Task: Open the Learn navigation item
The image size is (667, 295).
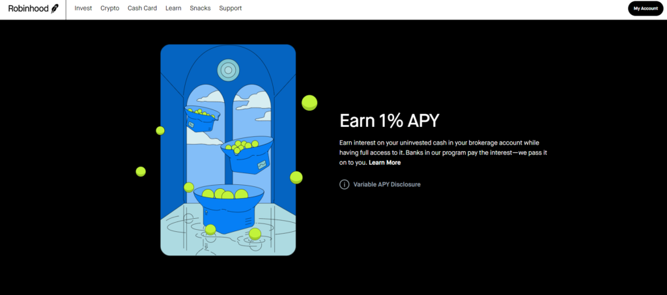Action: [x=173, y=9]
